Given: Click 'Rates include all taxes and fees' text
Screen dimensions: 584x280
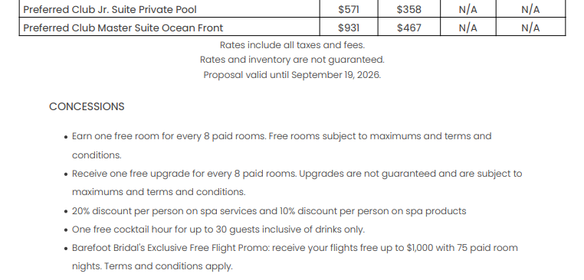Looking at the screenshot, I should 292,45.
